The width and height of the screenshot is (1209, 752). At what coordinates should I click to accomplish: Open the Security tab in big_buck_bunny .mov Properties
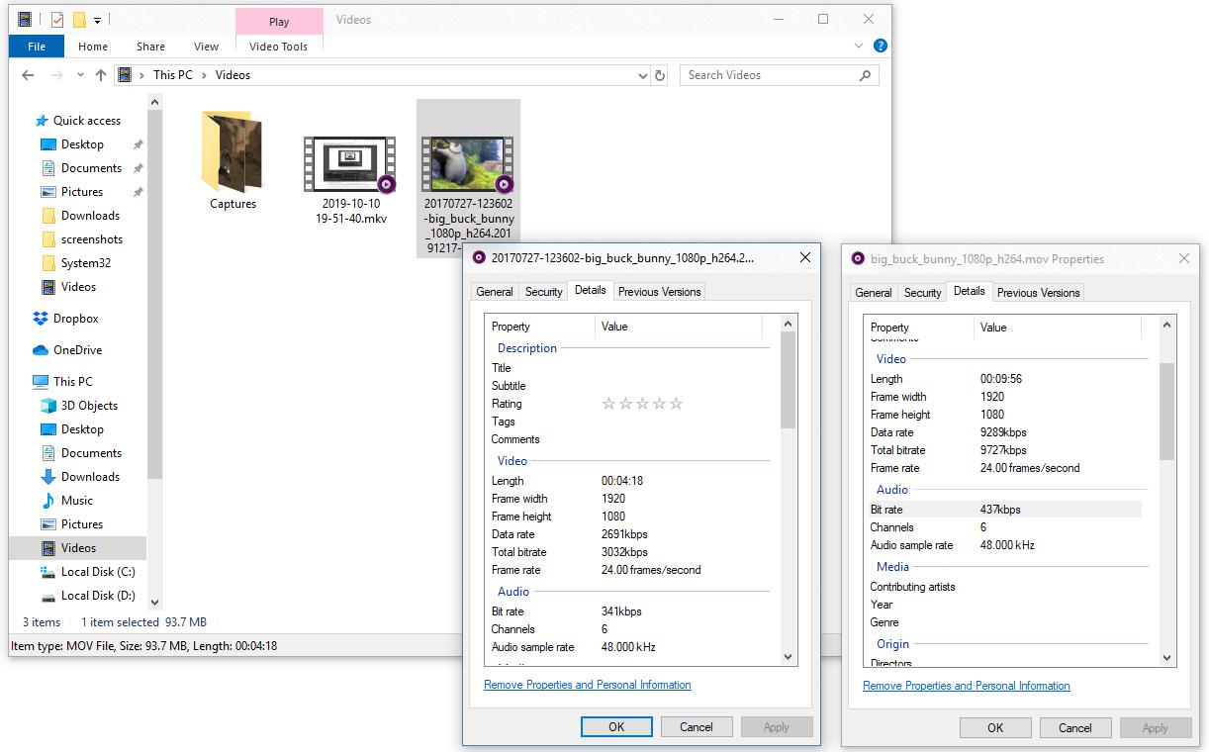922,293
